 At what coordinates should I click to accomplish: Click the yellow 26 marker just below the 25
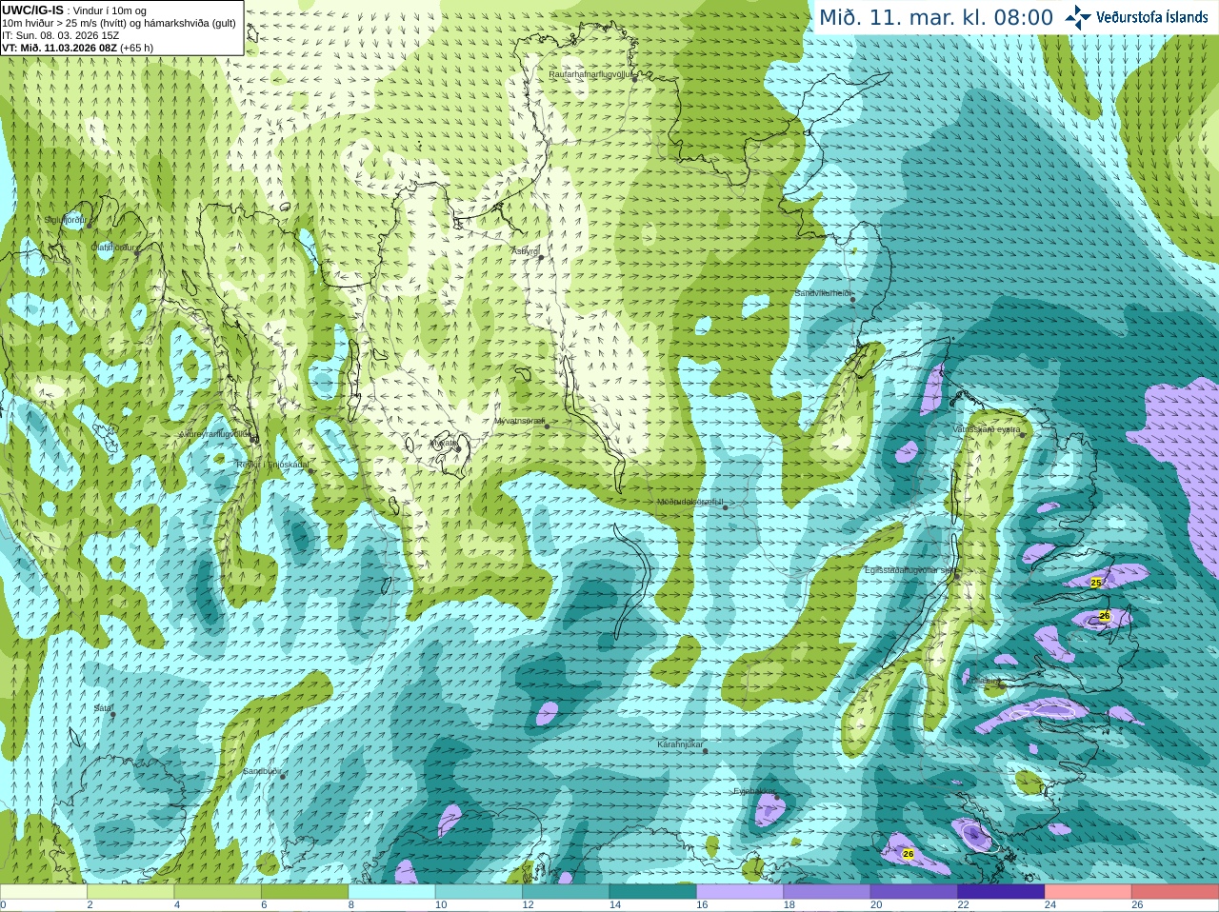[x=1105, y=617]
